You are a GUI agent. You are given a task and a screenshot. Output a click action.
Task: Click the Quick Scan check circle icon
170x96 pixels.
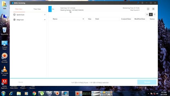pyautogui.click(x=14, y=15)
